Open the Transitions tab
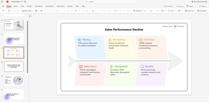Viewport: 209px width, 102px height. pyautogui.click(x=39, y=6)
